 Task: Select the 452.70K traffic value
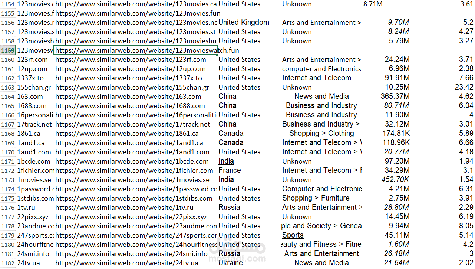pyautogui.click(x=395, y=180)
